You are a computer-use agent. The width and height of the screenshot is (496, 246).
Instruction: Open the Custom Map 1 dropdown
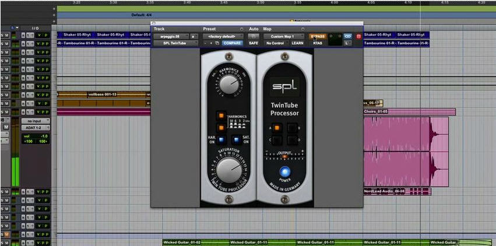(284, 36)
